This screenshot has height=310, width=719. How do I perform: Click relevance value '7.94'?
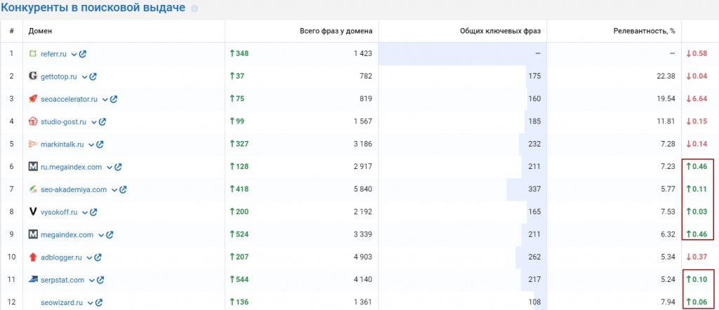tap(668, 303)
